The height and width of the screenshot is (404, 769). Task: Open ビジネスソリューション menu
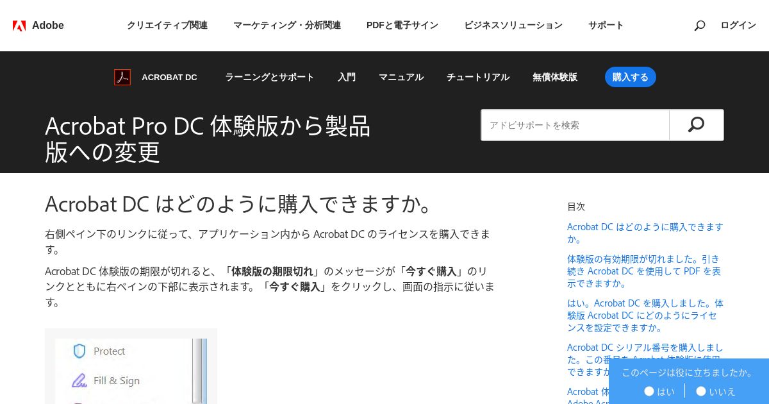coord(513,26)
